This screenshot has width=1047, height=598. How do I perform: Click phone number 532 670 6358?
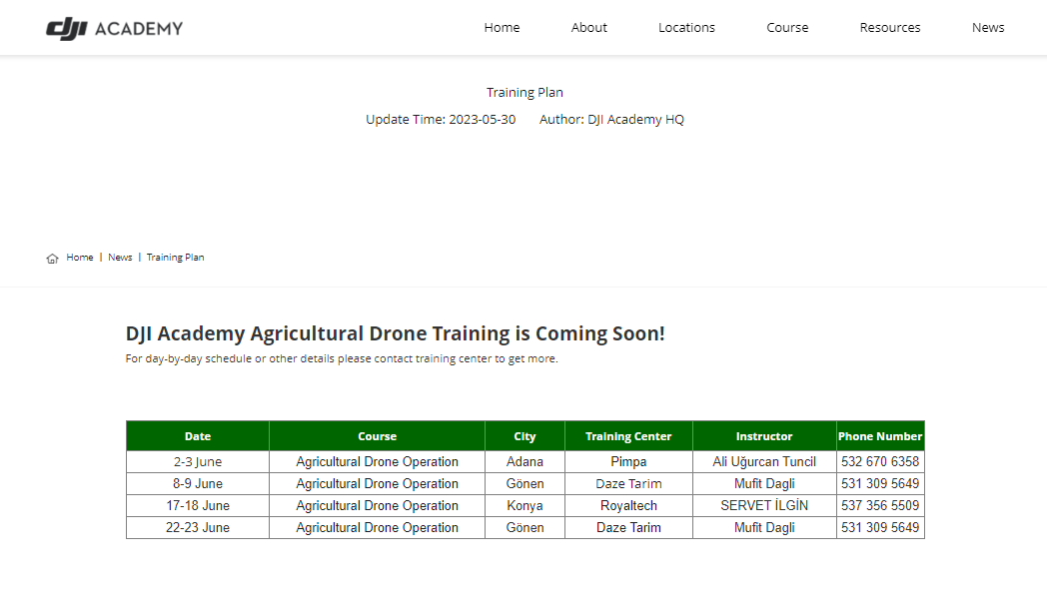(880, 462)
